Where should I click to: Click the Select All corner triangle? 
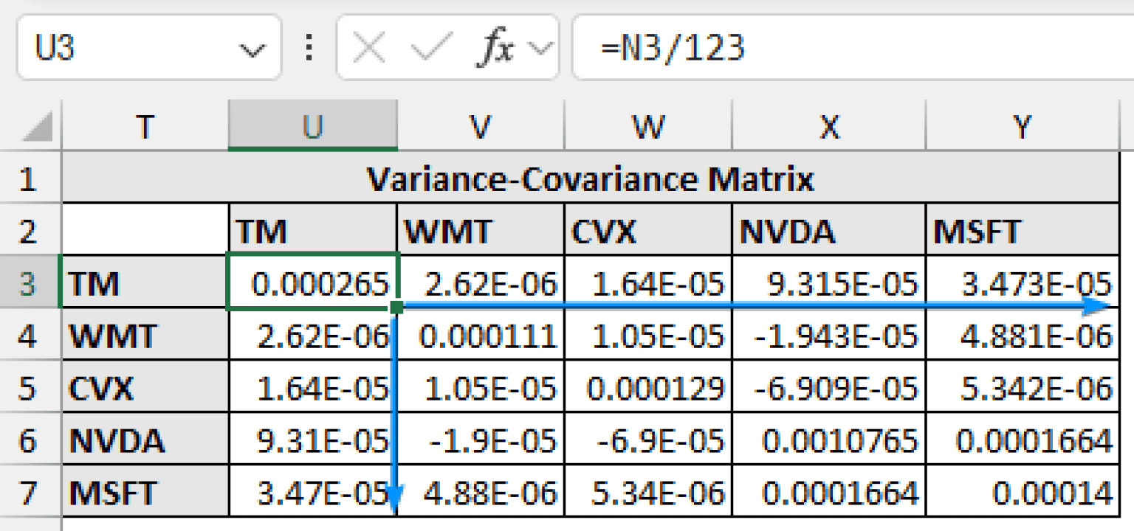35,127
